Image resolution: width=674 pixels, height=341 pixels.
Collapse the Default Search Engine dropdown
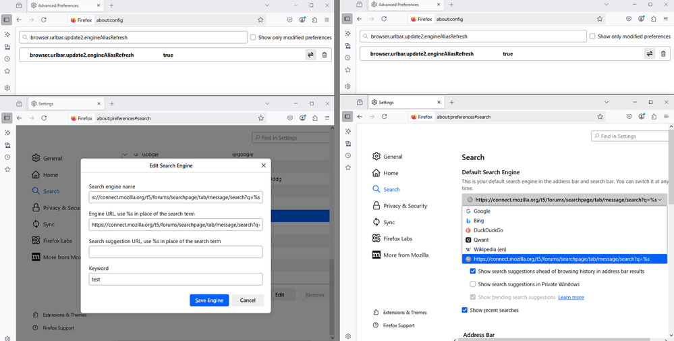click(565, 200)
